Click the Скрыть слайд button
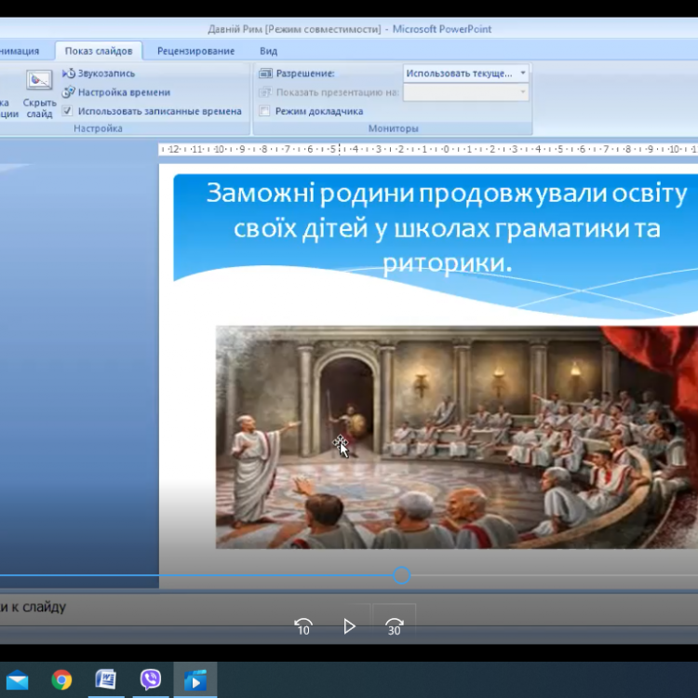The width and height of the screenshot is (698, 698). 39,94
